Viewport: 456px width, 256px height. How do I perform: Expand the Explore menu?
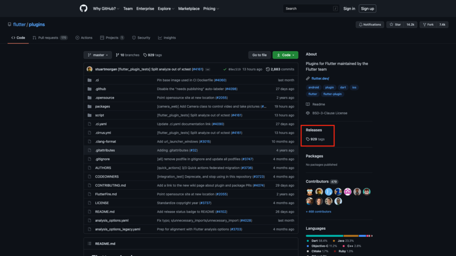(x=166, y=9)
